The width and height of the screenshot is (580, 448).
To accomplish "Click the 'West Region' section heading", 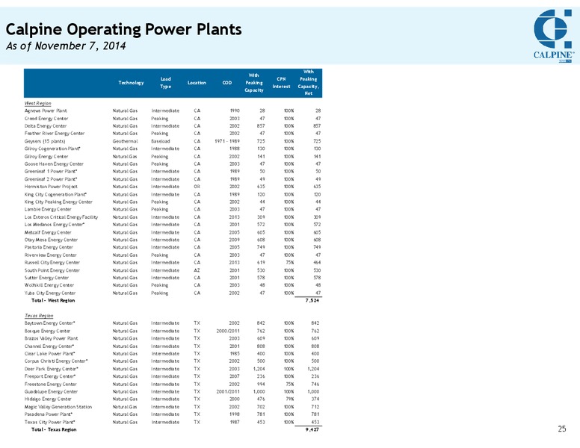I will [x=37, y=104].
